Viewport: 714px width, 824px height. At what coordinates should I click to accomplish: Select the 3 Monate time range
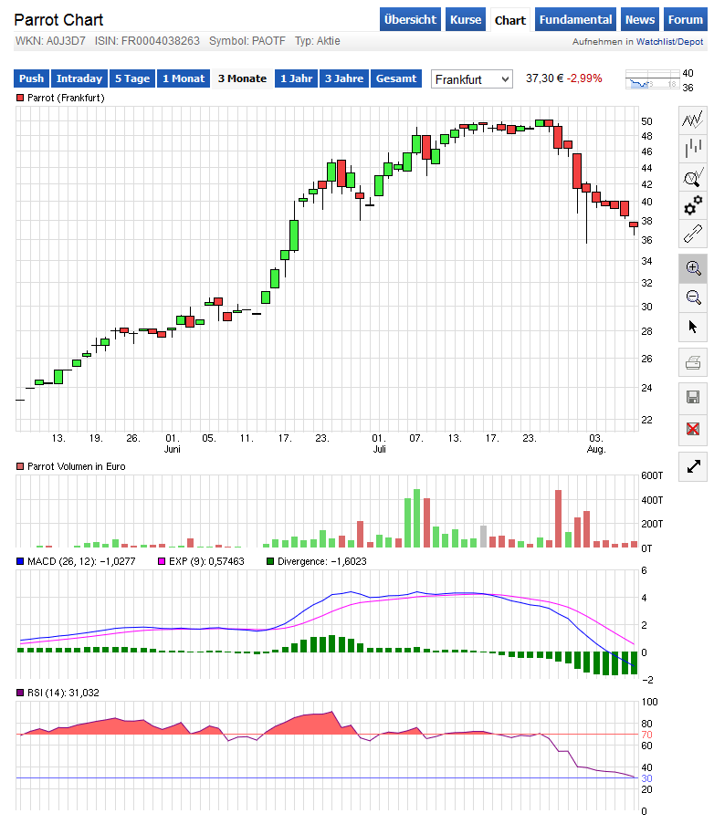pyautogui.click(x=242, y=78)
